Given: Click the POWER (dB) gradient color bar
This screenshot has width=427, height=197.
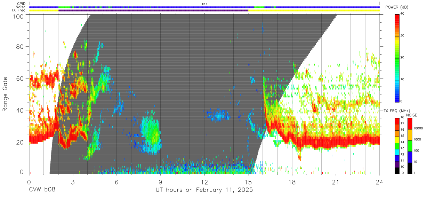Looking at the screenshot, I should pyautogui.click(x=397, y=58).
